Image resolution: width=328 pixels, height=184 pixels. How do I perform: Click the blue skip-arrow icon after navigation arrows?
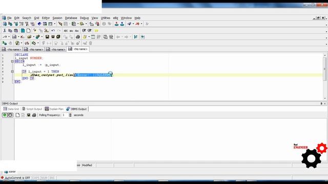point(135,37)
